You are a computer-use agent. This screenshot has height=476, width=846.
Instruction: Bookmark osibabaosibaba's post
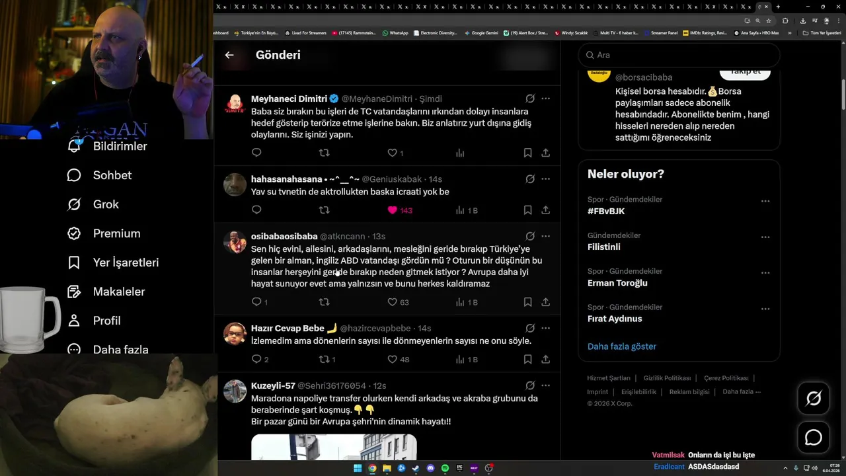click(527, 302)
